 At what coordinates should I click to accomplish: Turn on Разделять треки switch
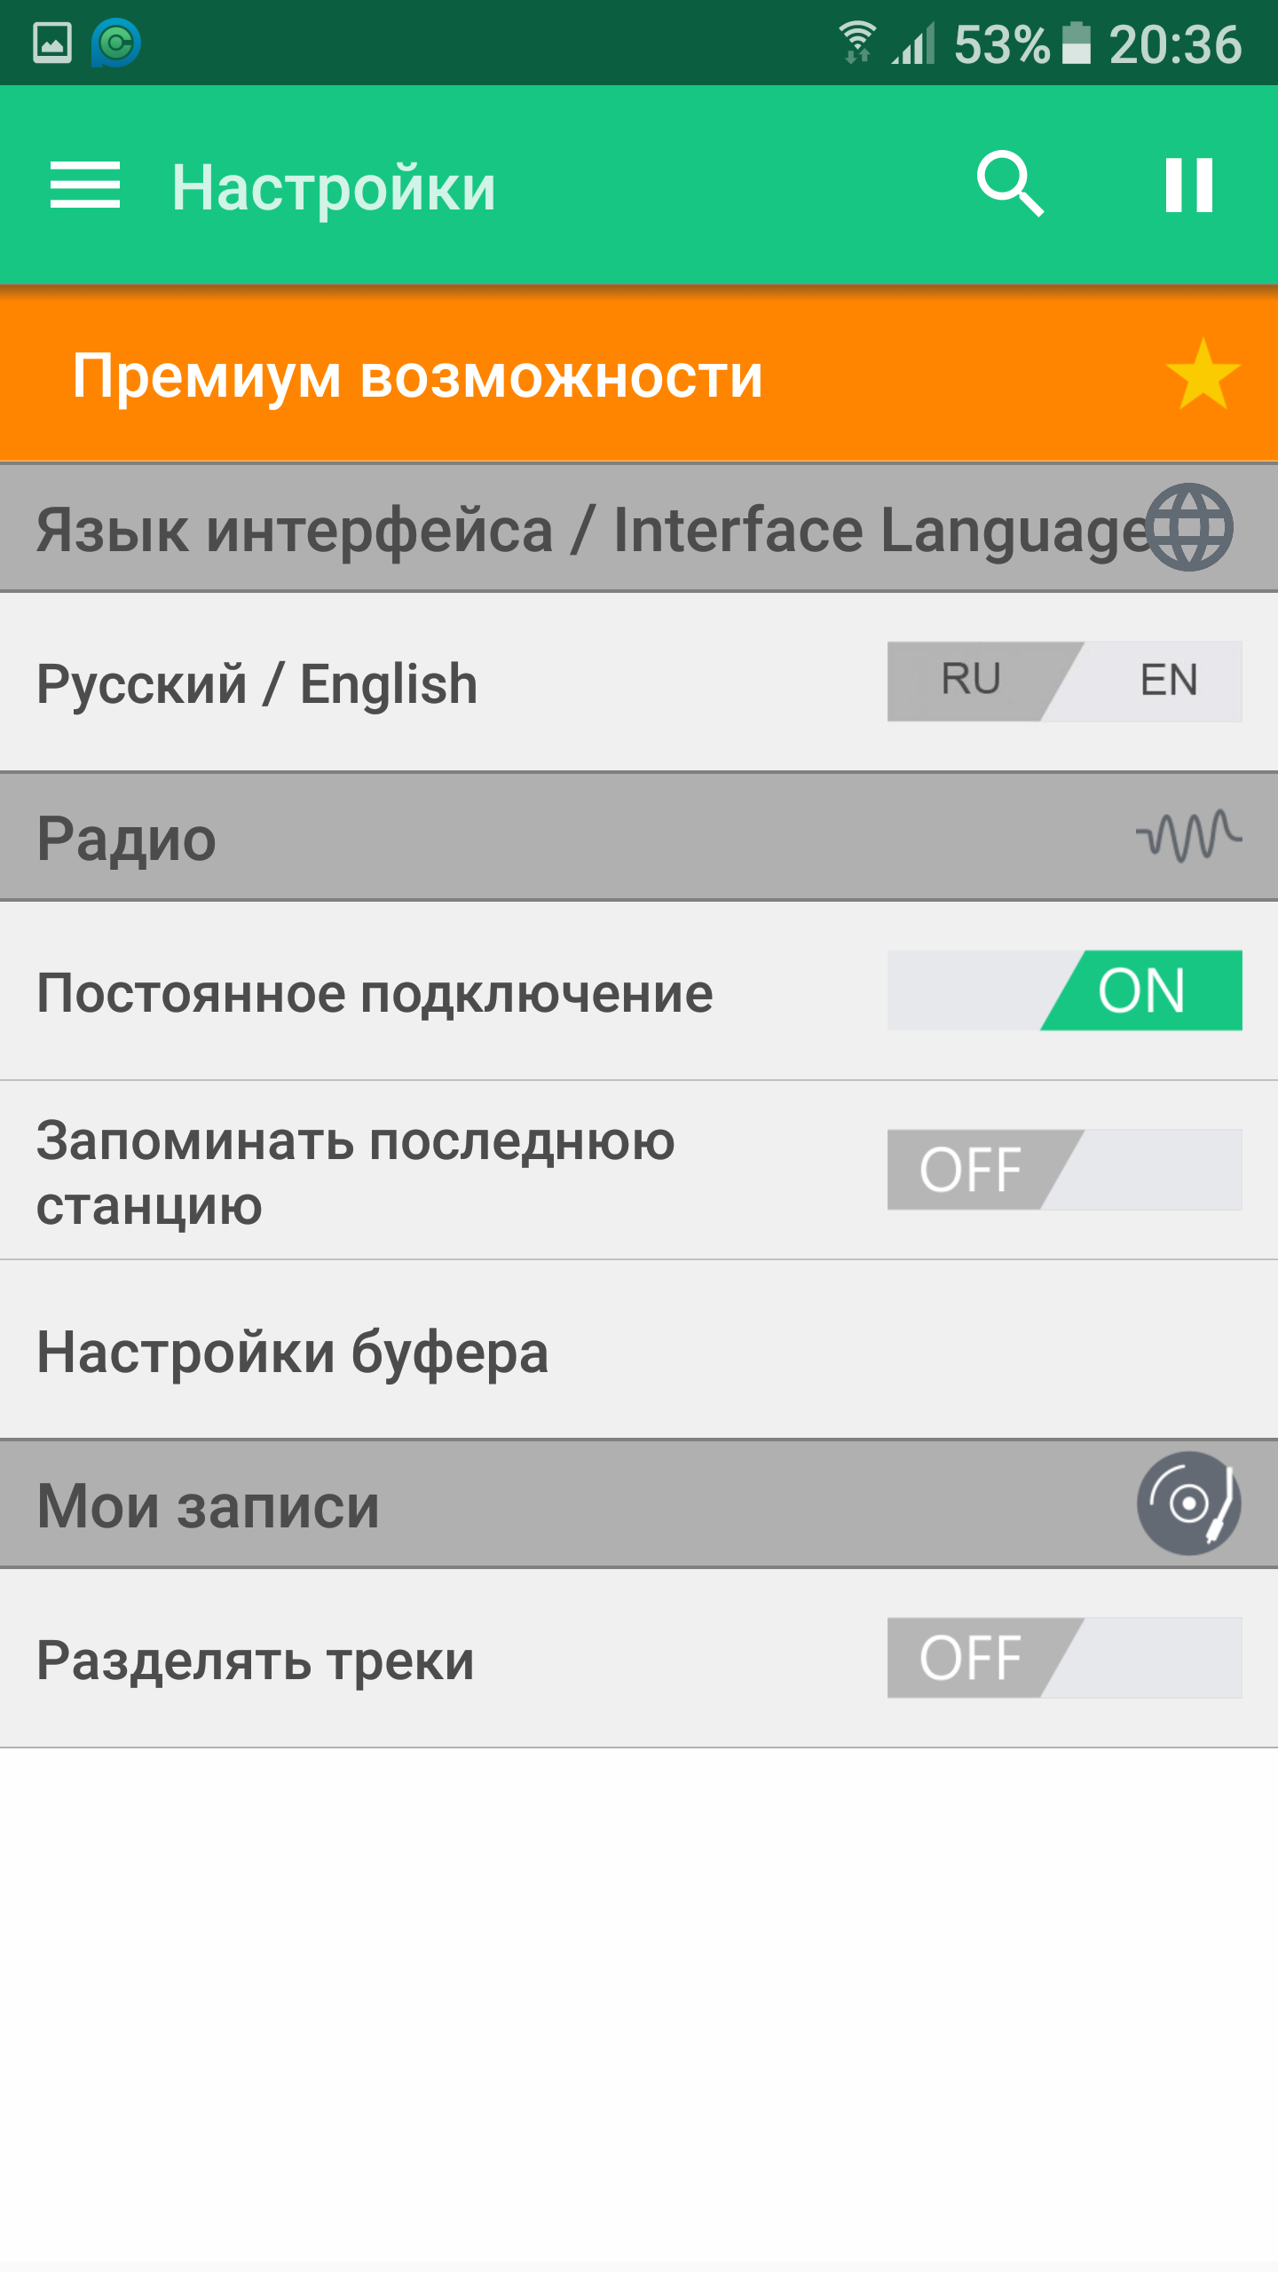(x=1064, y=1658)
